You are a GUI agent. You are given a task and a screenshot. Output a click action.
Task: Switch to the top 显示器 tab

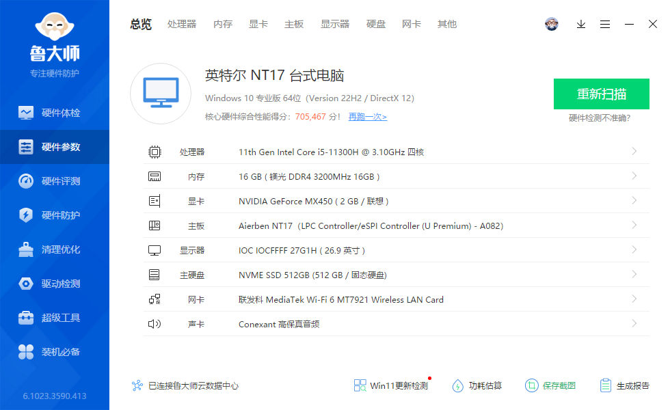[x=335, y=25]
